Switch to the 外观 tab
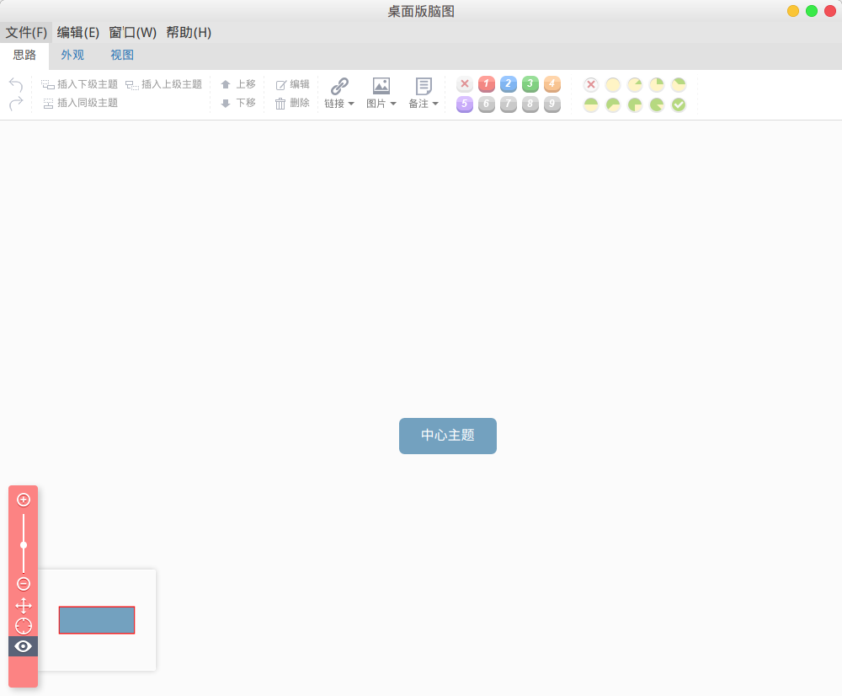Screen dimensions: 842x696 [72, 54]
